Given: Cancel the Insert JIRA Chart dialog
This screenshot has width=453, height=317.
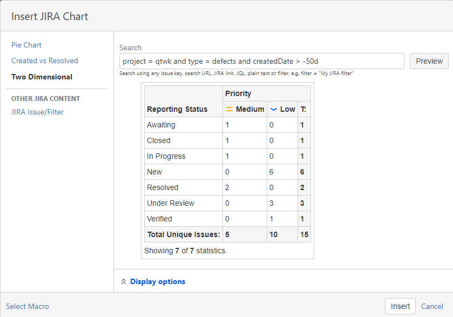Looking at the screenshot, I should [432, 306].
